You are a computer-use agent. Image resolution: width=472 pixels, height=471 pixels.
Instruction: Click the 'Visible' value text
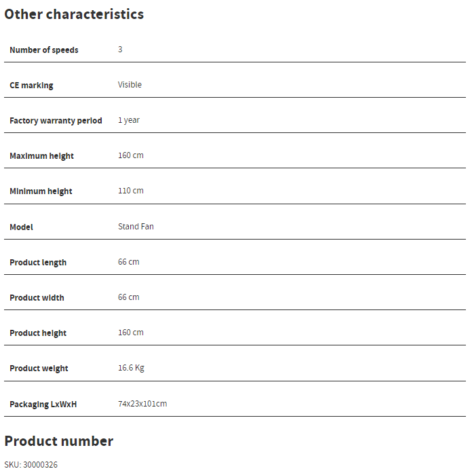click(x=130, y=85)
